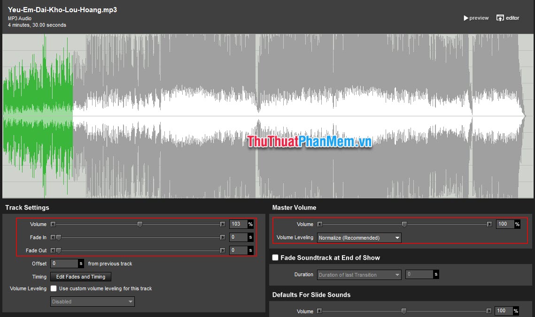Enable Fade Soundtrack at End of Show
Viewport: 535px width, 317px height.
(x=275, y=257)
